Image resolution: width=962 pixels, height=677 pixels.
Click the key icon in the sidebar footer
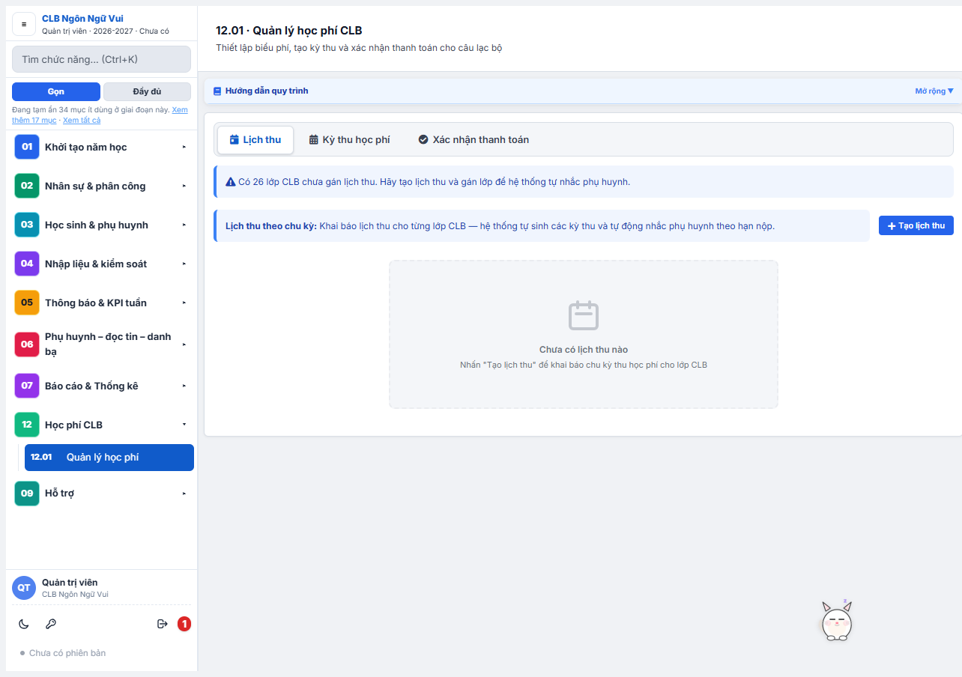[51, 624]
